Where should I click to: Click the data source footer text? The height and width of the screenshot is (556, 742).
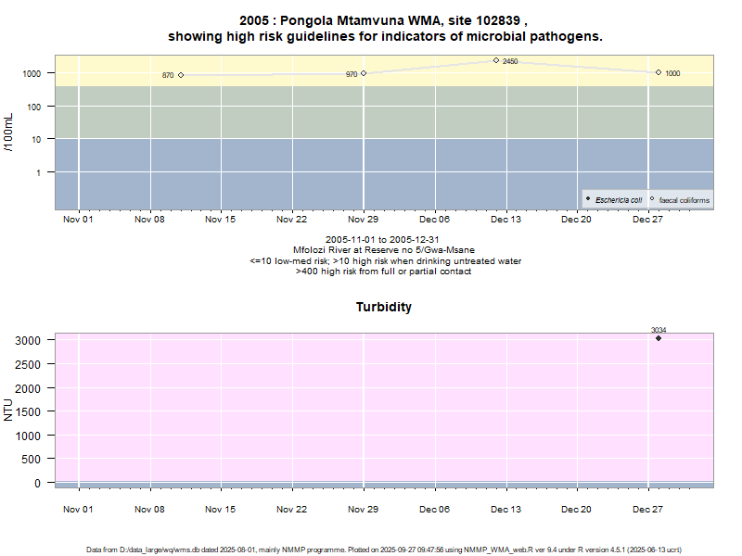384,550
